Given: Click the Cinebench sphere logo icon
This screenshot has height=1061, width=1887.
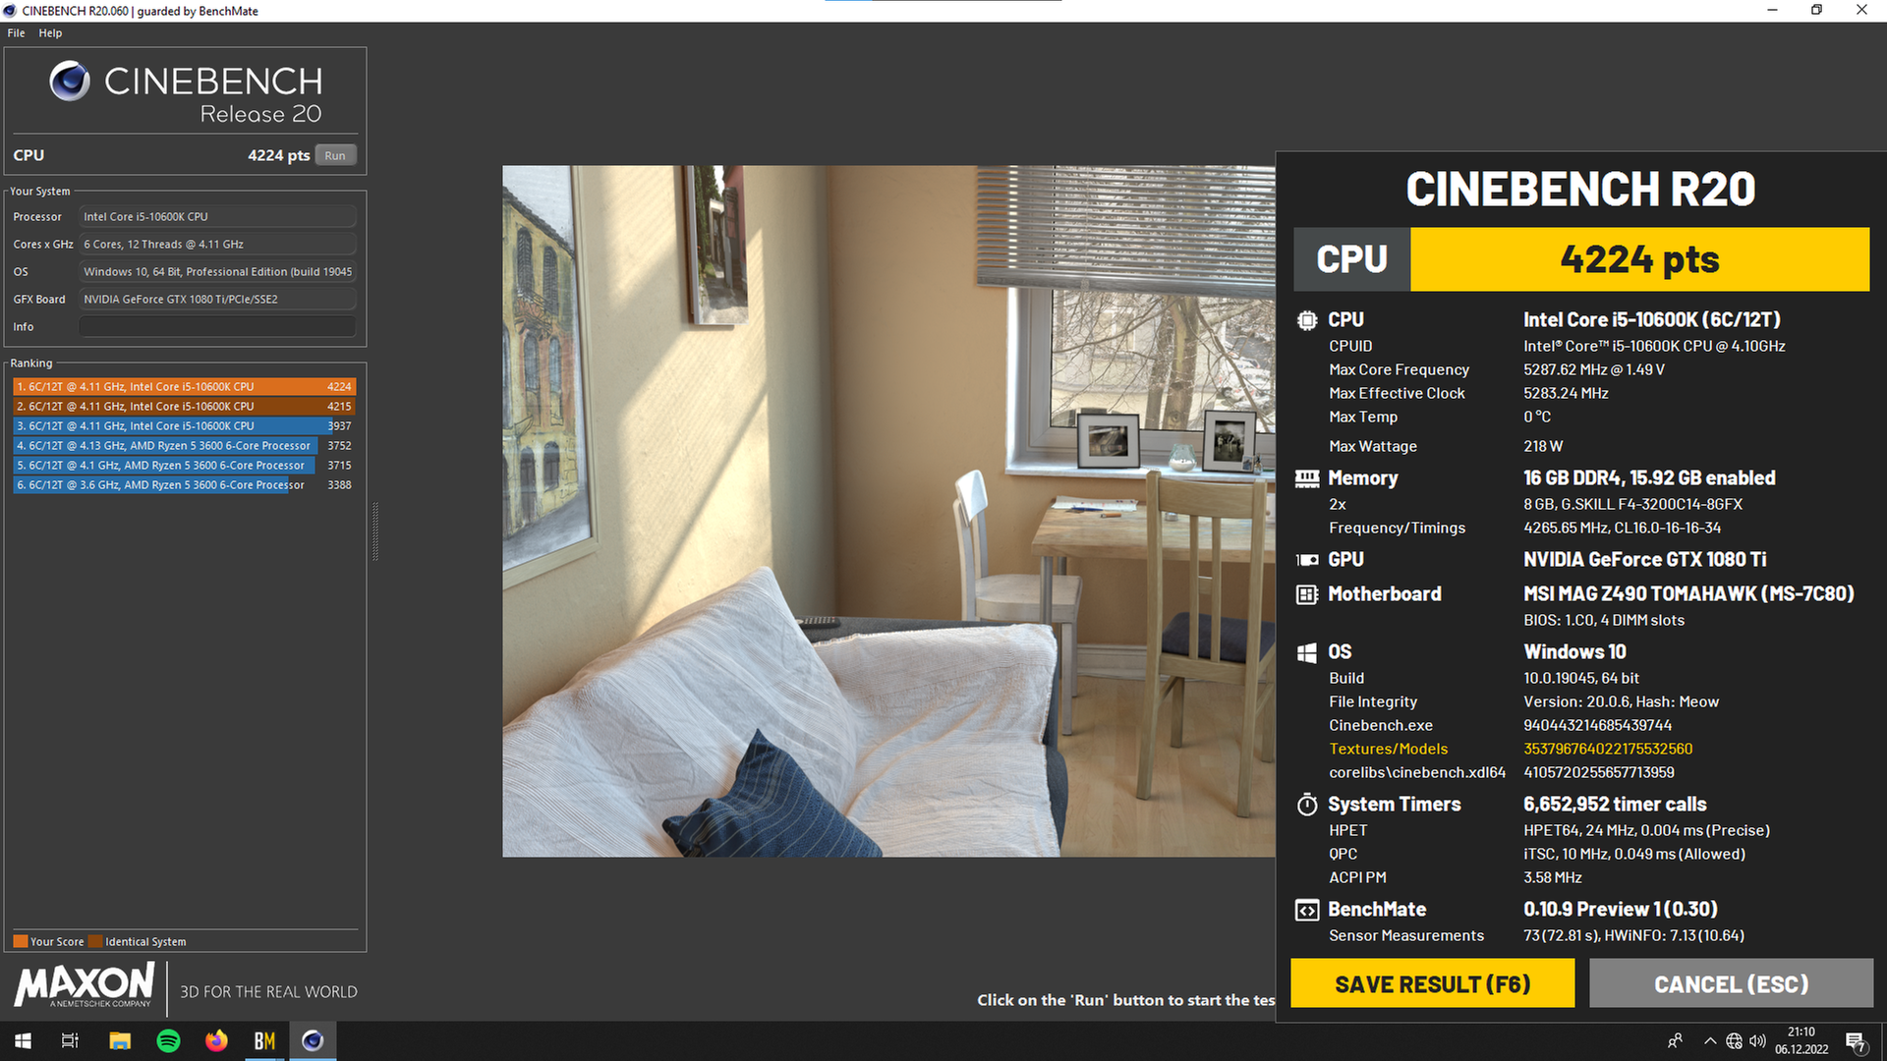Looking at the screenshot, I should tap(70, 82).
